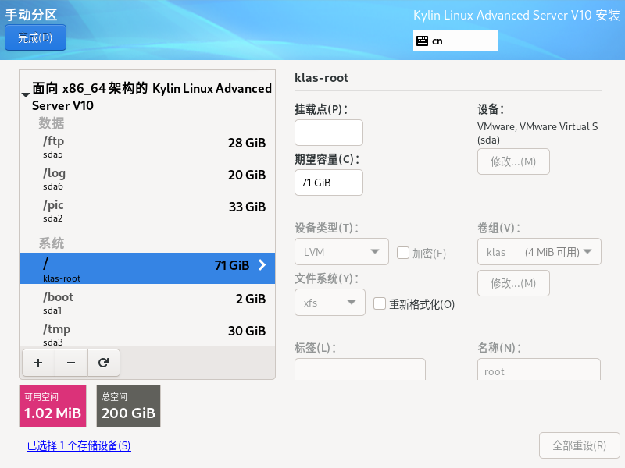Screen dimensions: 625x468
Task: Collapse the Kylin Linux Advanced Server V10 tree
Action: click(x=26, y=94)
